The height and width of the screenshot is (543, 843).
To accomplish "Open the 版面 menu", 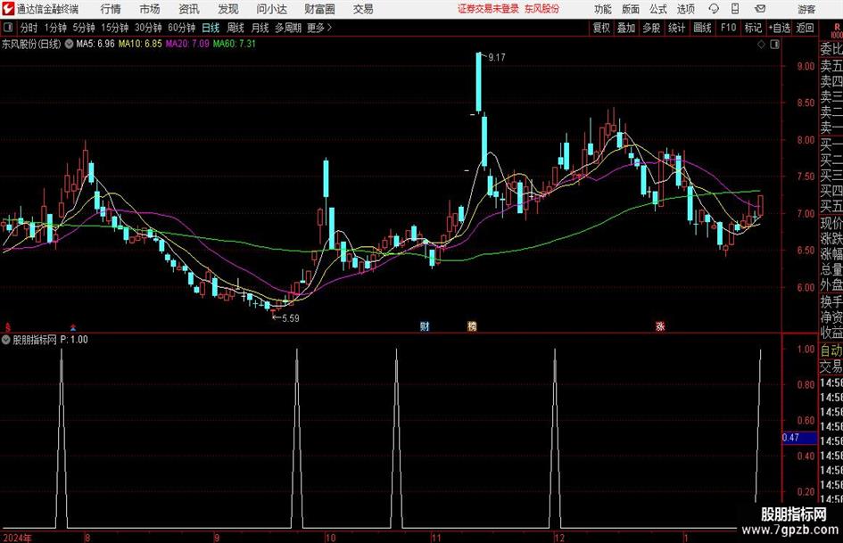I will click(631, 9).
